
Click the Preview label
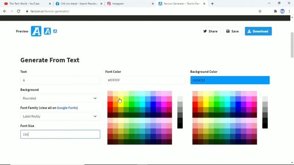pyautogui.click(x=22, y=31)
